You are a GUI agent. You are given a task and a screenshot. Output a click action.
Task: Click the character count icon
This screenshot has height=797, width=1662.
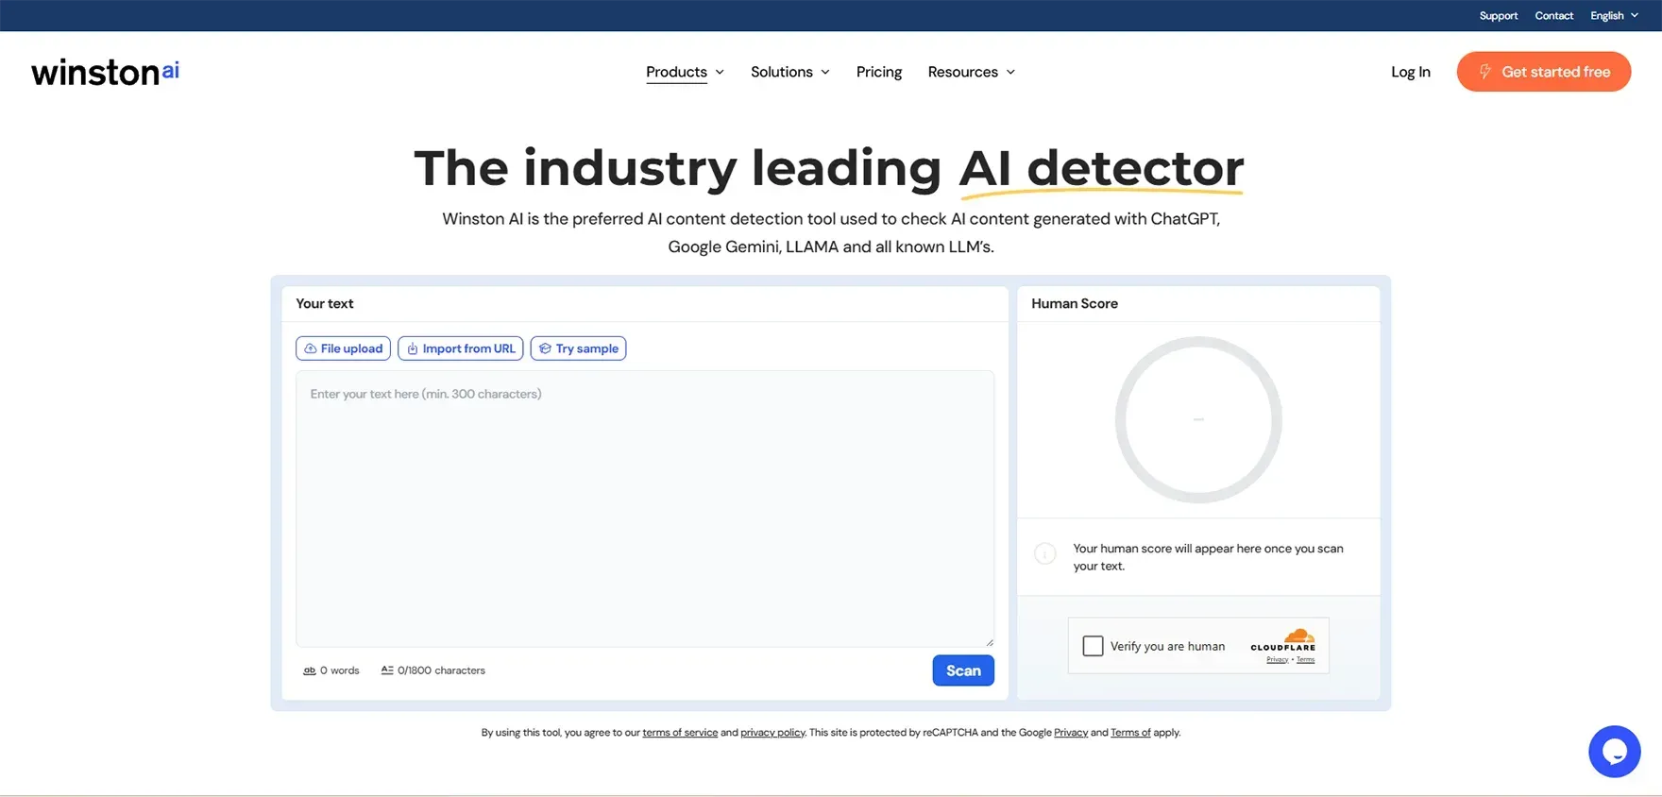coord(387,670)
